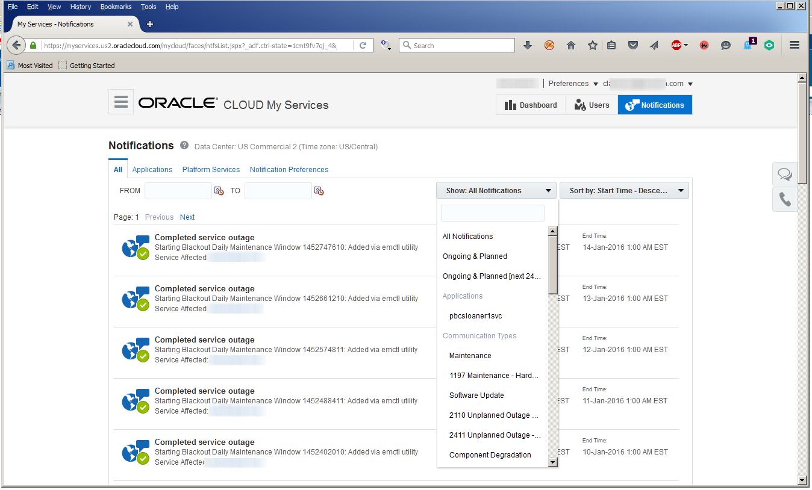
Task: Click the padlock site identity icon
Action: [33, 45]
